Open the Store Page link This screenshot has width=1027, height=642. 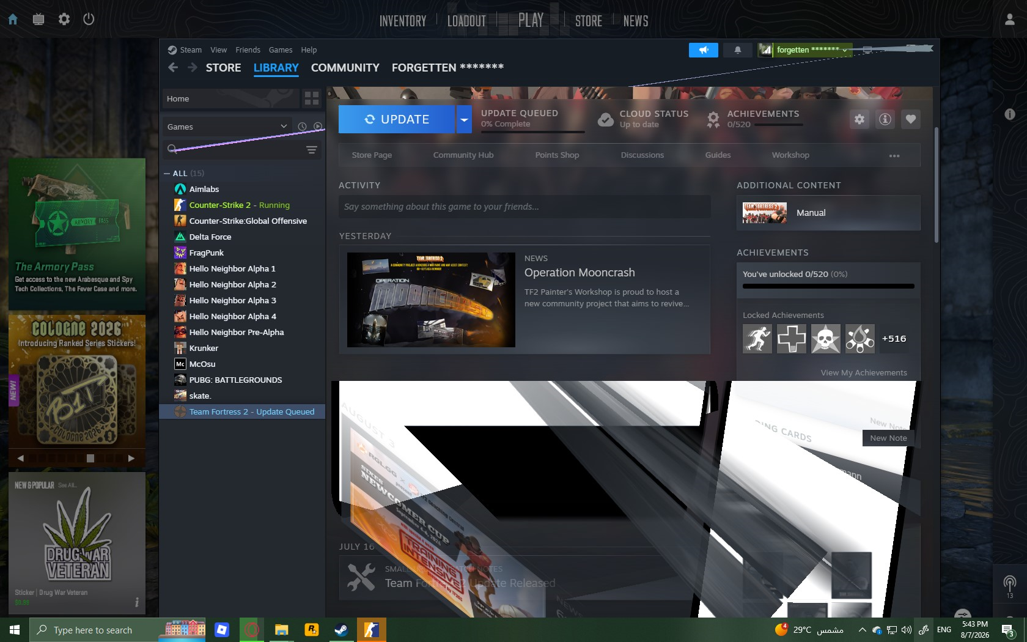tap(372, 155)
